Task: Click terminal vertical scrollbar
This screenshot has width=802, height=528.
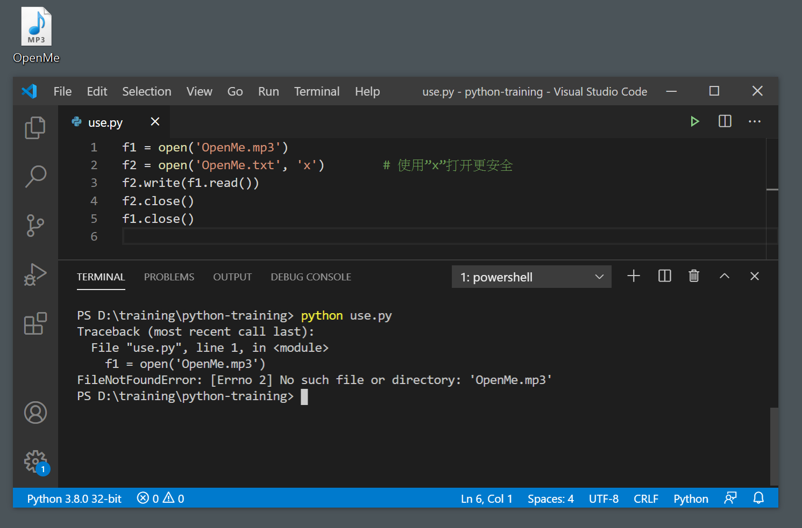Action: [774, 446]
